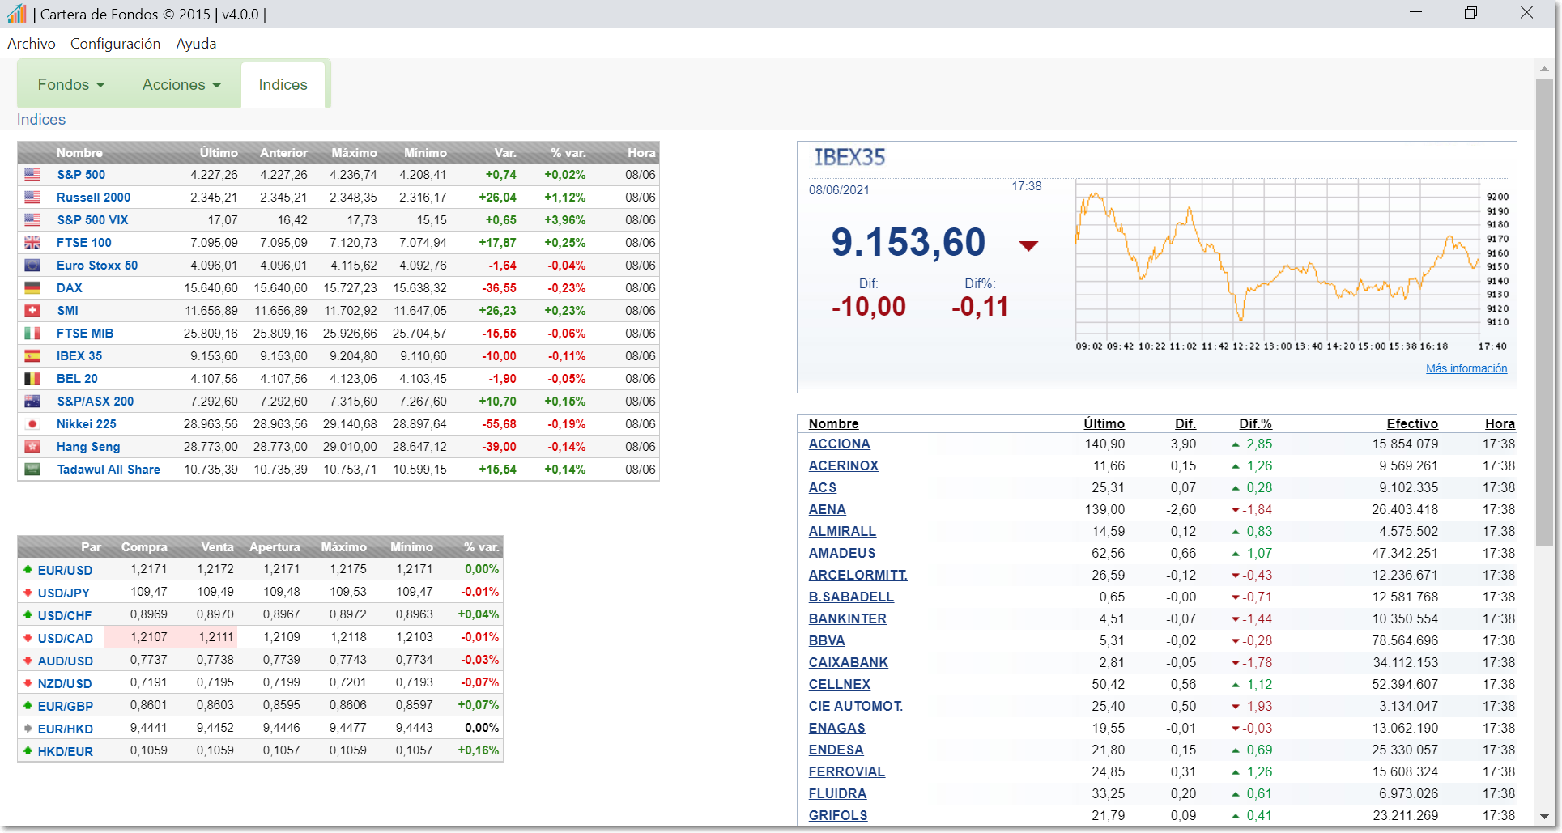The height and width of the screenshot is (833, 1562).
Task: Click the Belgian flag next to BEL 20
Action: tap(32, 379)
